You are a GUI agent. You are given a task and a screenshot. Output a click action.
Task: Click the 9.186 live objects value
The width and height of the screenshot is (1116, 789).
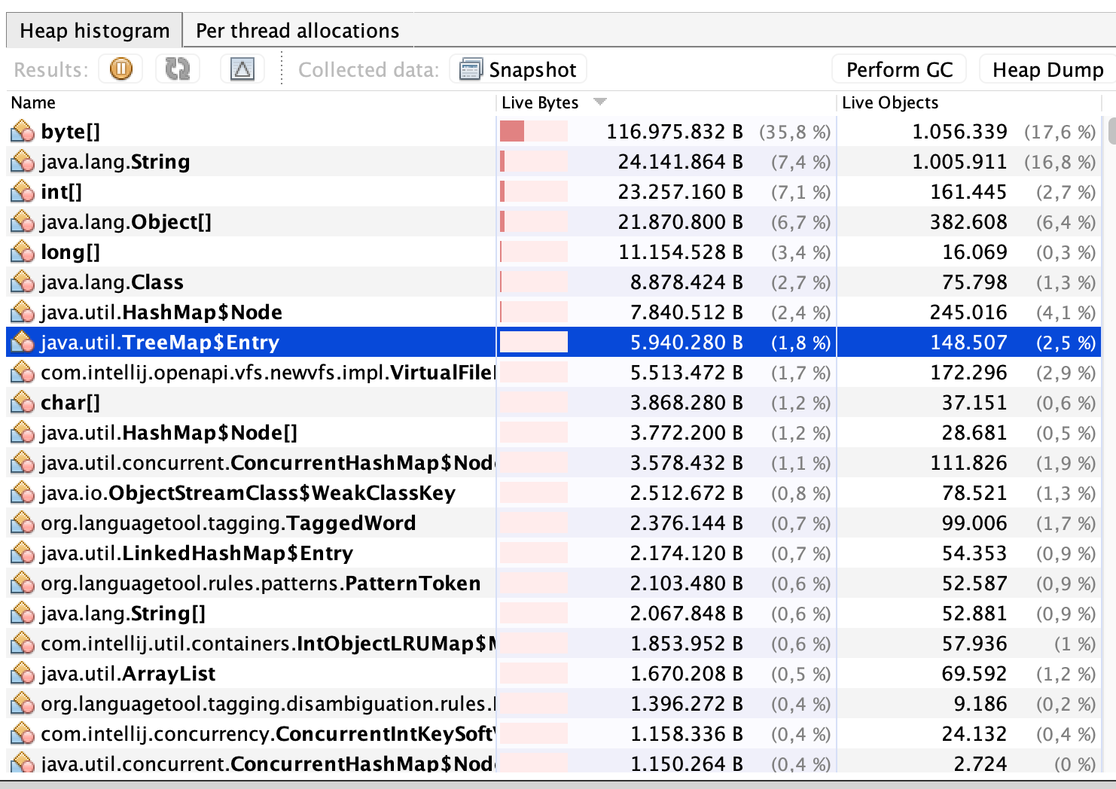[980, 704]
